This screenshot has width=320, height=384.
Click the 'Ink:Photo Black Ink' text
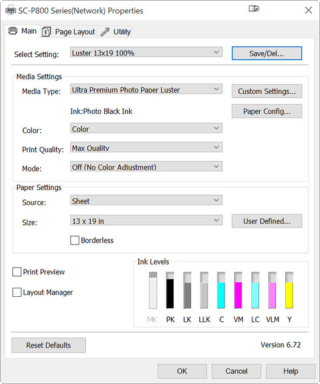[101, 112]
